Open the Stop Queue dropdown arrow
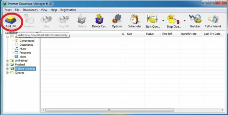Image resolution: width=228 pixels, height=115 pixels. 184,21
